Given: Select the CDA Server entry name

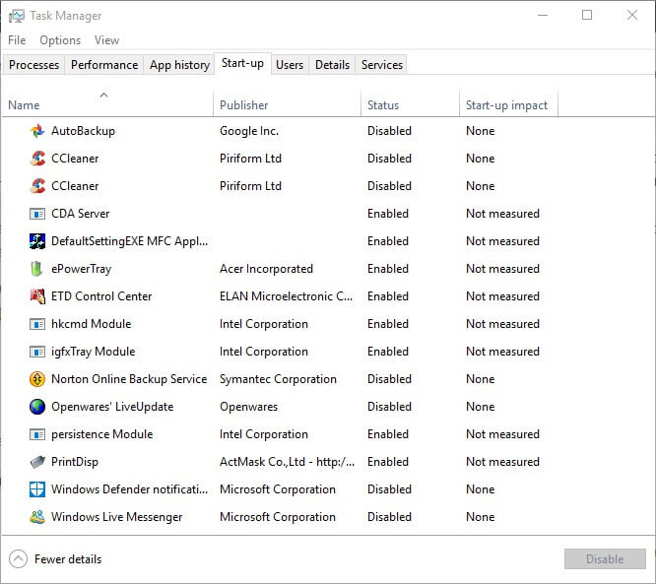Looking at the screenshot, I should (81, 214).
